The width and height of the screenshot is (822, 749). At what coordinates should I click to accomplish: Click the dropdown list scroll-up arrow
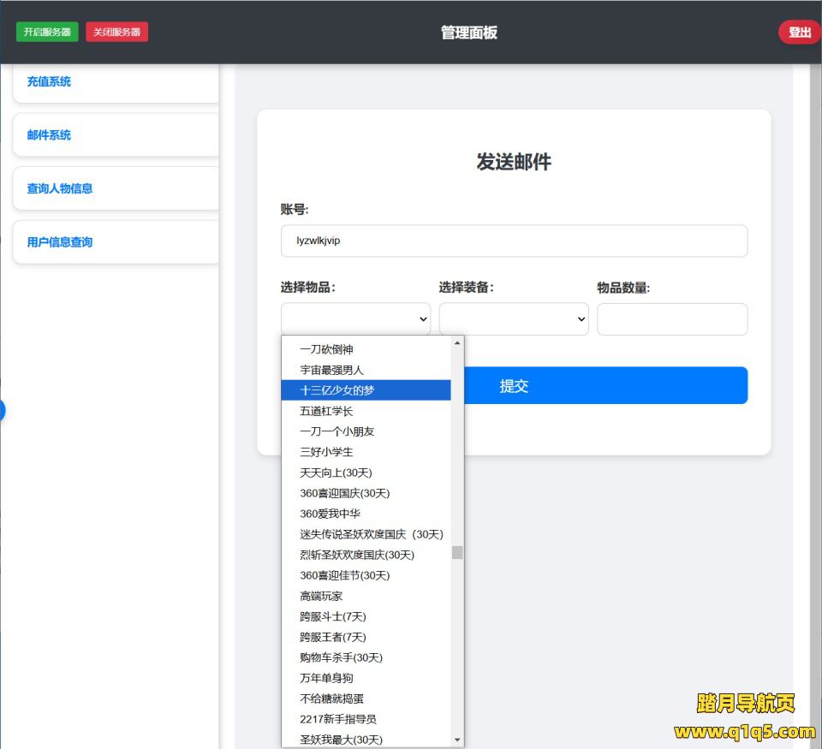457,343
